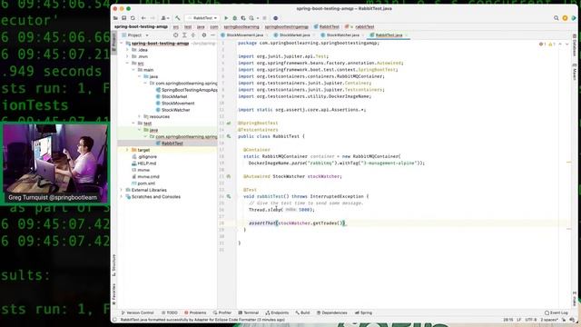The height and width of the screenshot is (327, 581).
Task: Click the run gutter icon beside rabbitTest method
Action: (x=229, y=196)
